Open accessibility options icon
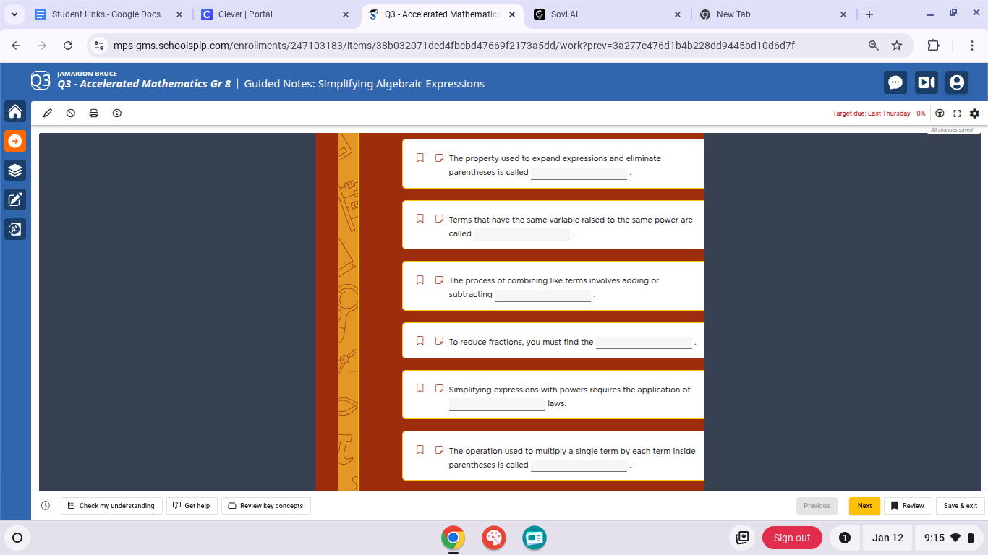 click(940, 113)
